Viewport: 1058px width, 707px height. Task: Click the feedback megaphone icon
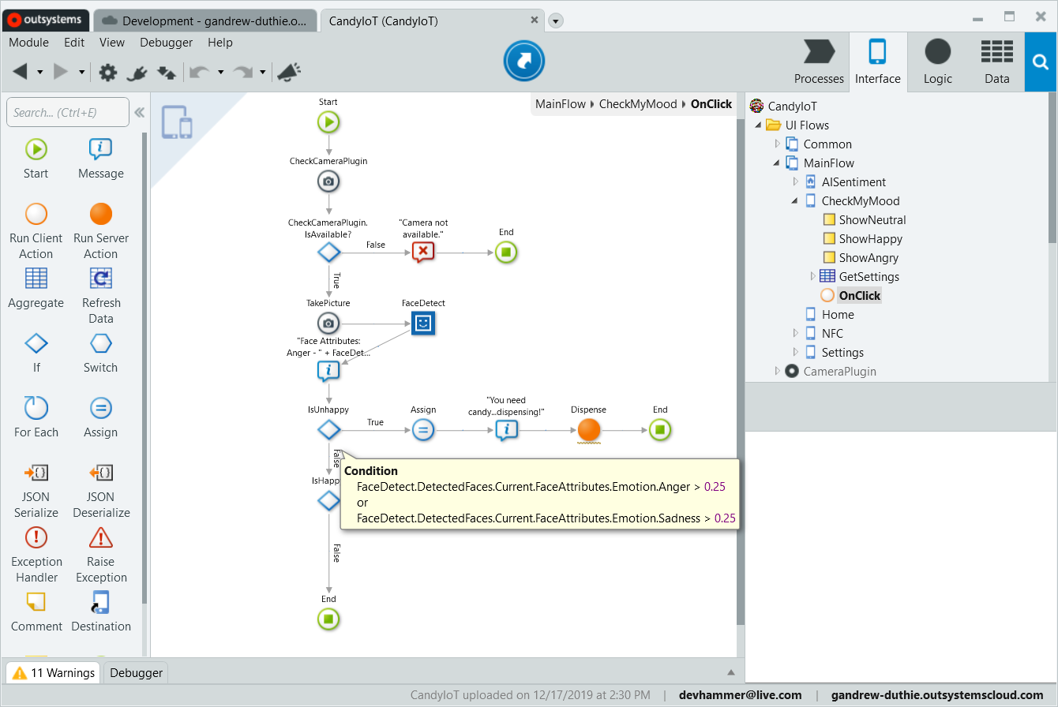click(x=287, y=73)
